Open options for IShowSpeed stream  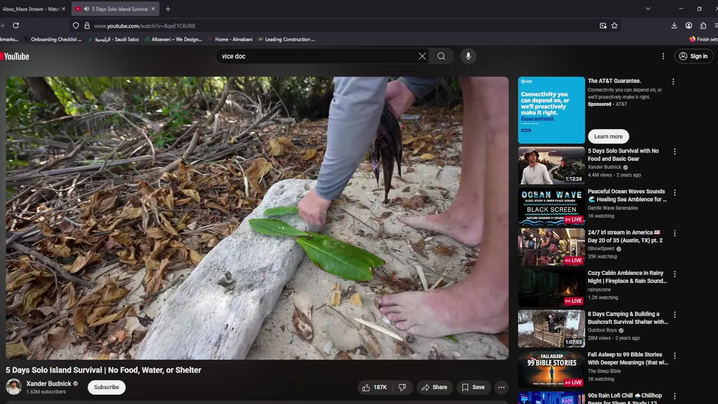click(675, 233)
